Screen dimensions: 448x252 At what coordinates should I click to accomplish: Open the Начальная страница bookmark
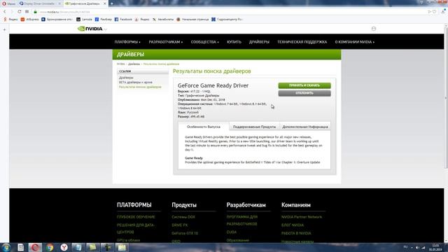[192, 20]
